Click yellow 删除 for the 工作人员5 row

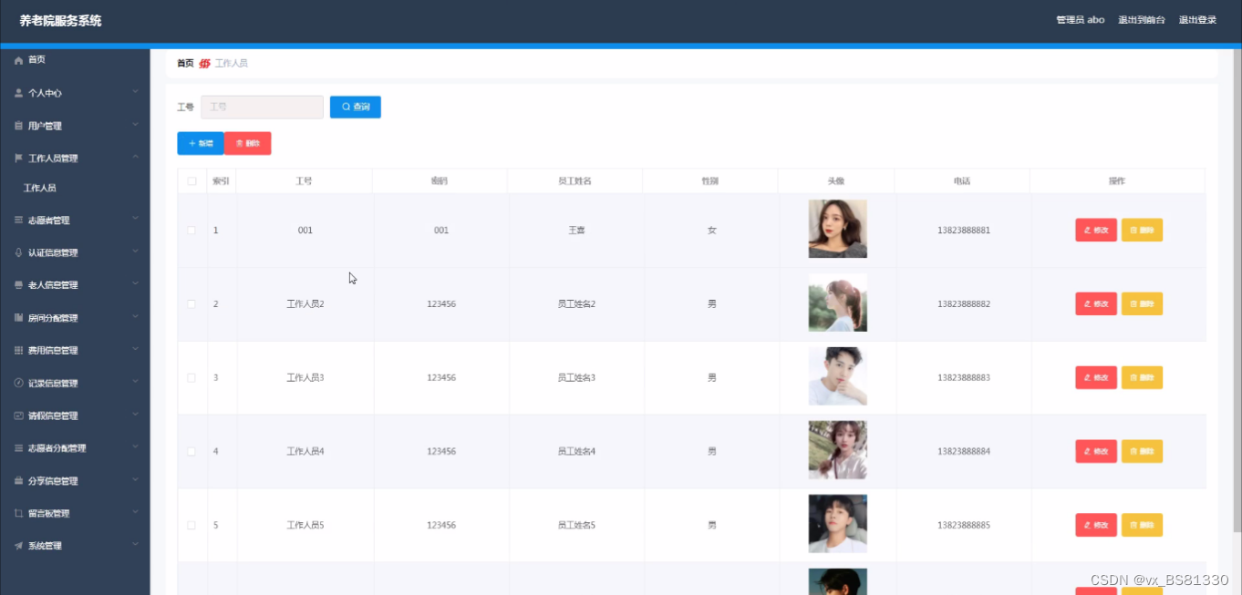coord(1142,525)
